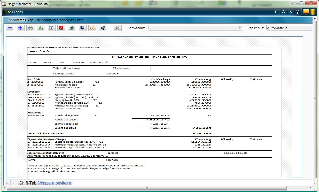This screenshot has height=192, width=319.
Task: Click the dark blue archive box icon
Action: tap(103, 28)
